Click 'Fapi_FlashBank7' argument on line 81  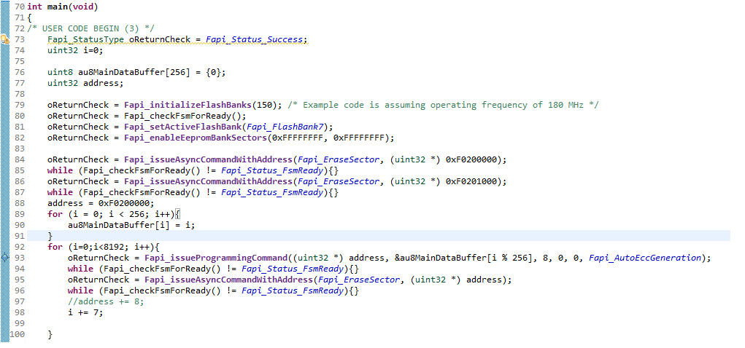[x=285, y=127]
